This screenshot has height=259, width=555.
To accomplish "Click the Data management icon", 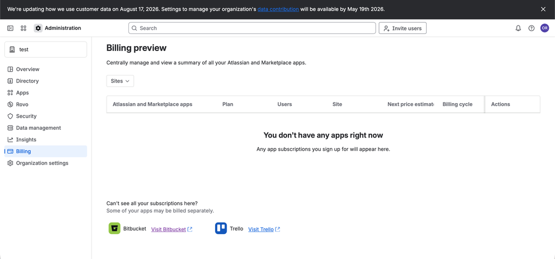I will pos(10,128).
